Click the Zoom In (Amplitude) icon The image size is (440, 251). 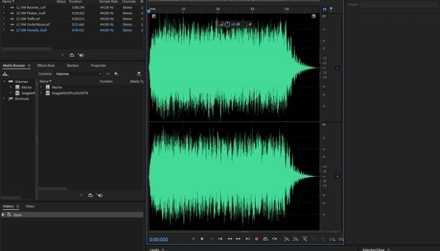286,239
